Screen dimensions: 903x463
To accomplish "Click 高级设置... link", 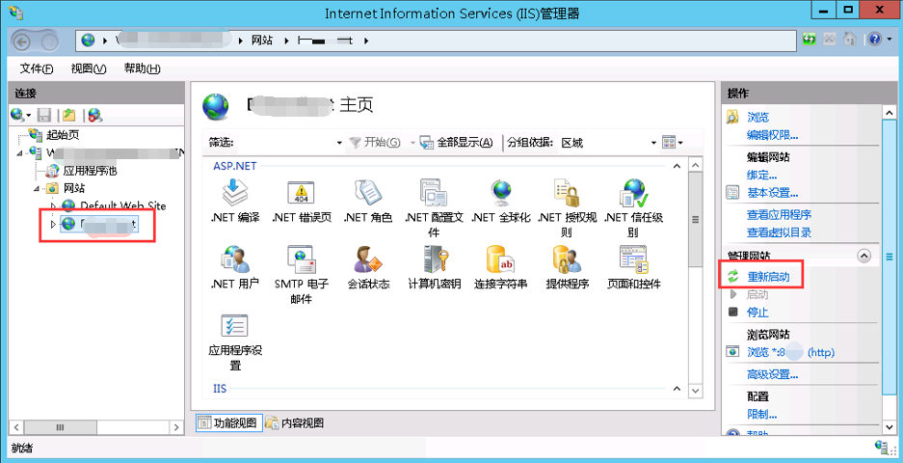I will tap(772, 375).
